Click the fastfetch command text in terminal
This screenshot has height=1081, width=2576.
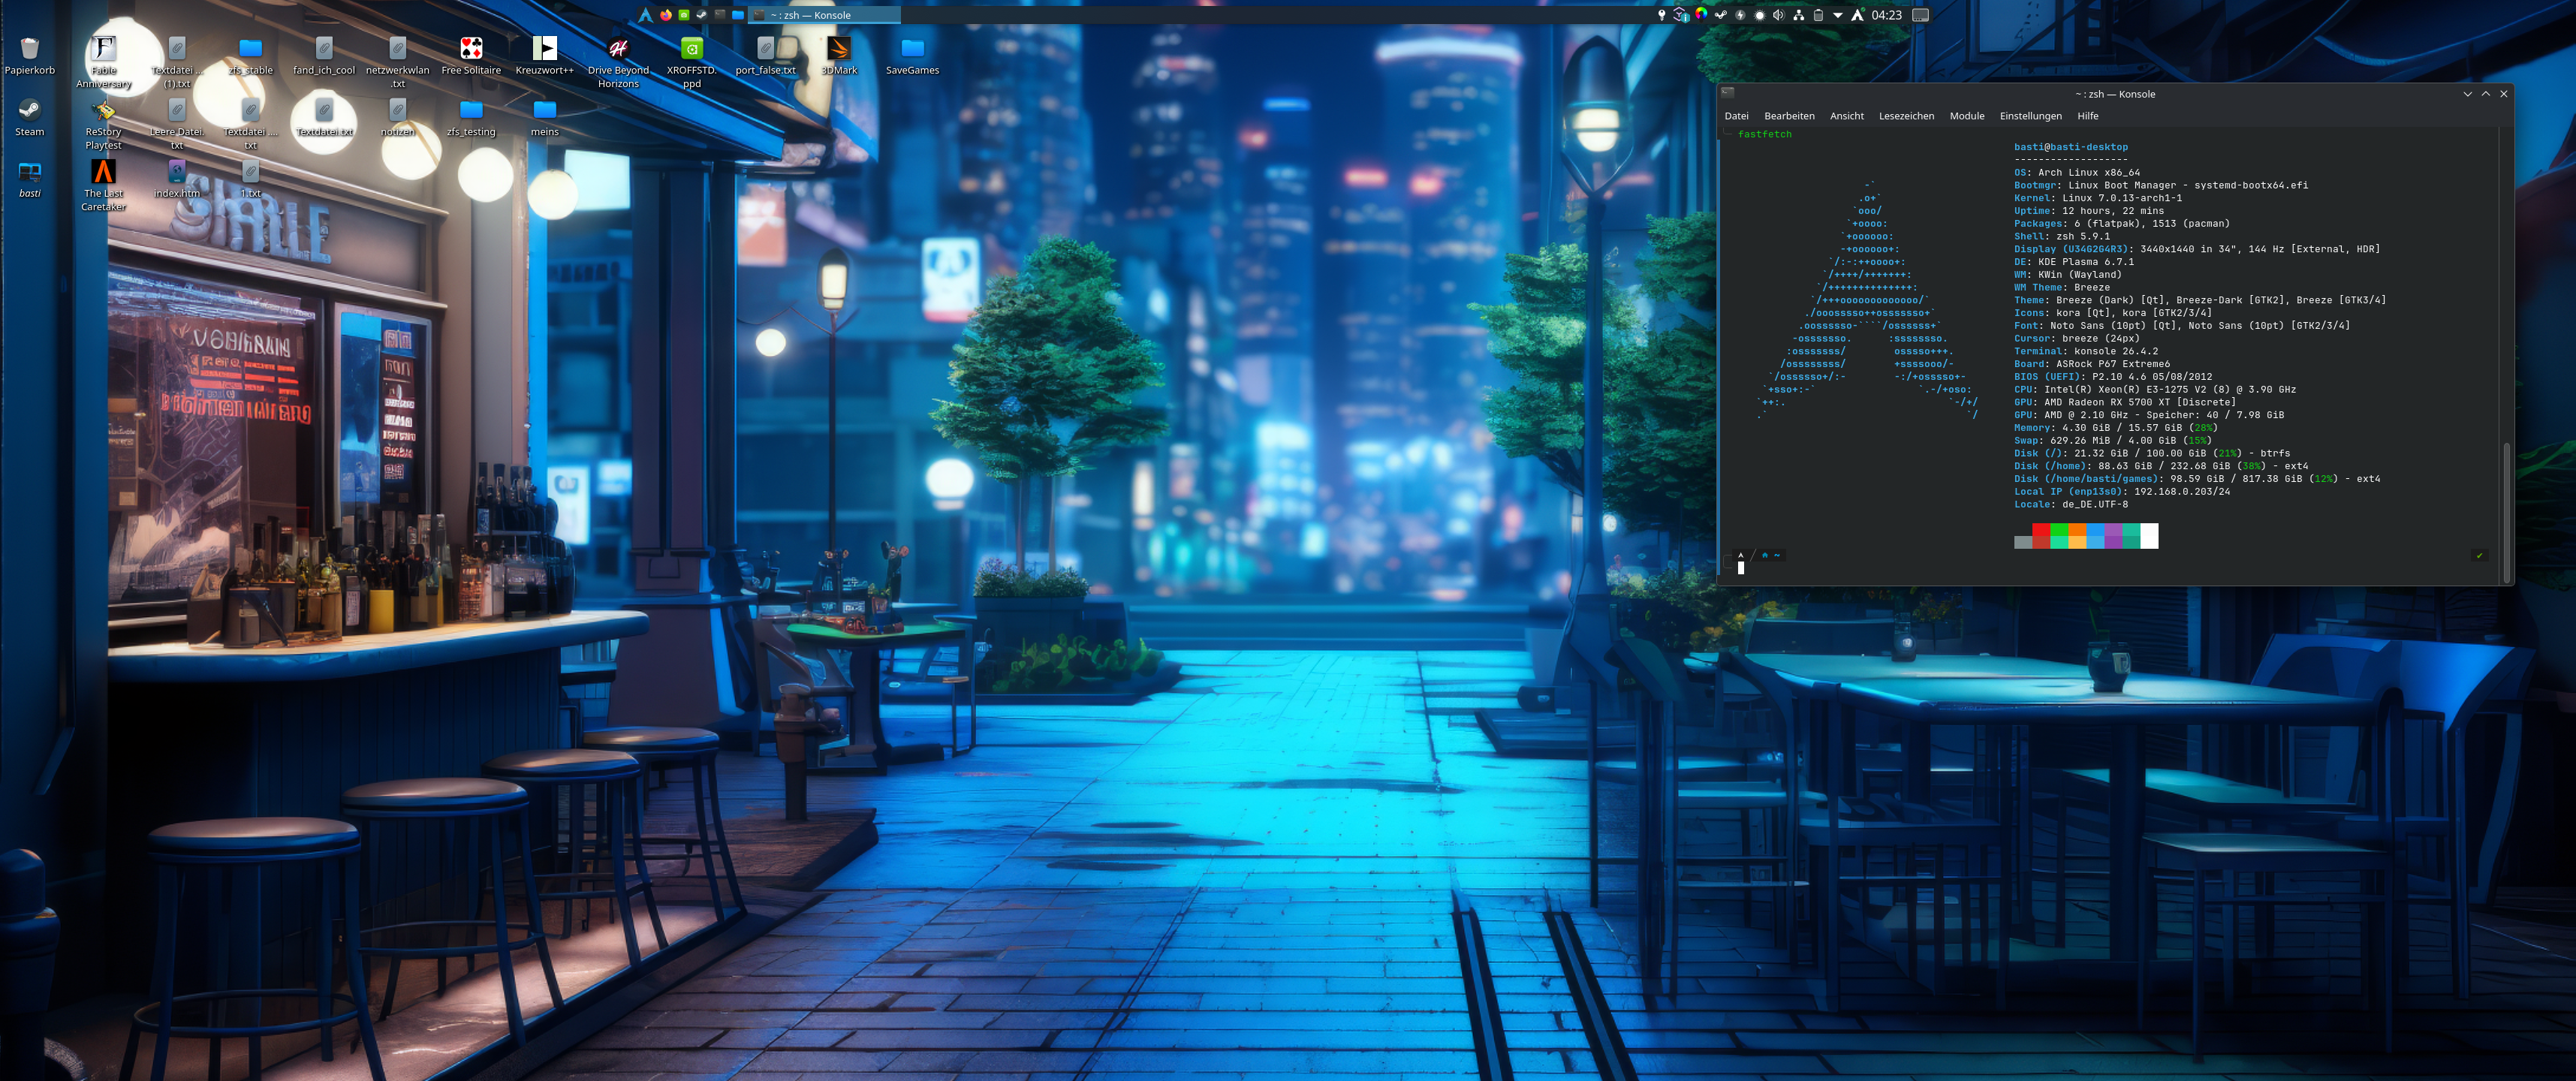coord(1765,134)
